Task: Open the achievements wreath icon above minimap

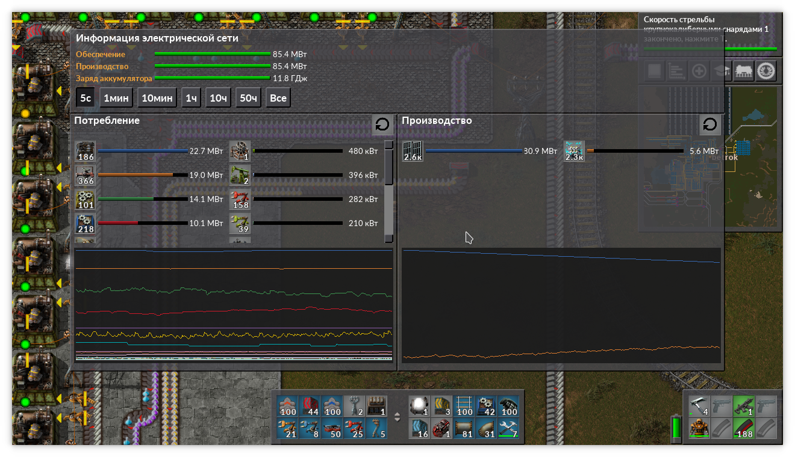Action: click(x=765, y=71)
